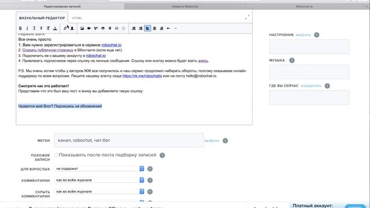Redo the last edit
This screenshot has height=208, width=370.
[x=175, y=28]
